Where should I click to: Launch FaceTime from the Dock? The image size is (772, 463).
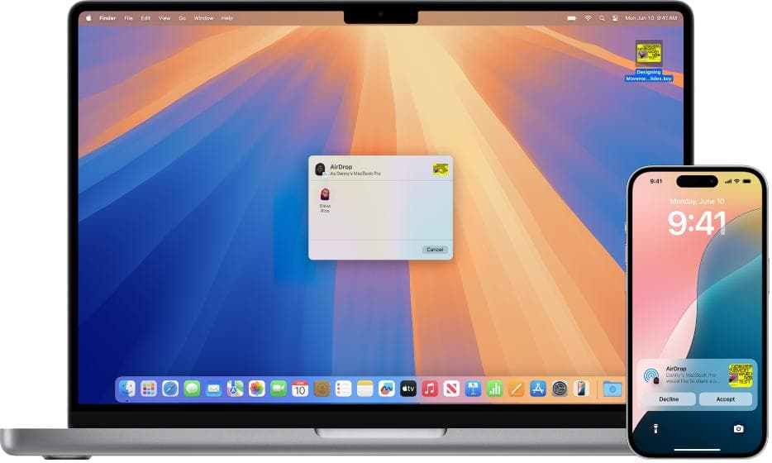tap(279, 389)
